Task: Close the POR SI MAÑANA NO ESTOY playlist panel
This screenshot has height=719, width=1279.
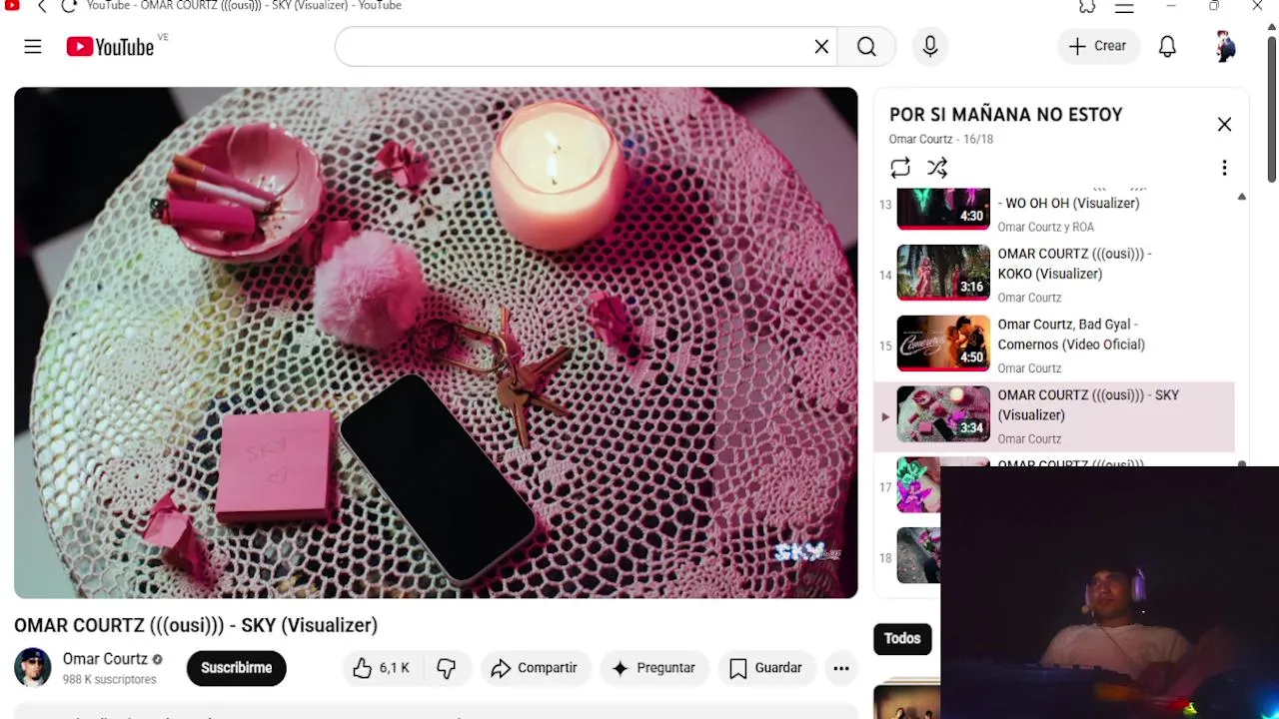Action: 1224,125
